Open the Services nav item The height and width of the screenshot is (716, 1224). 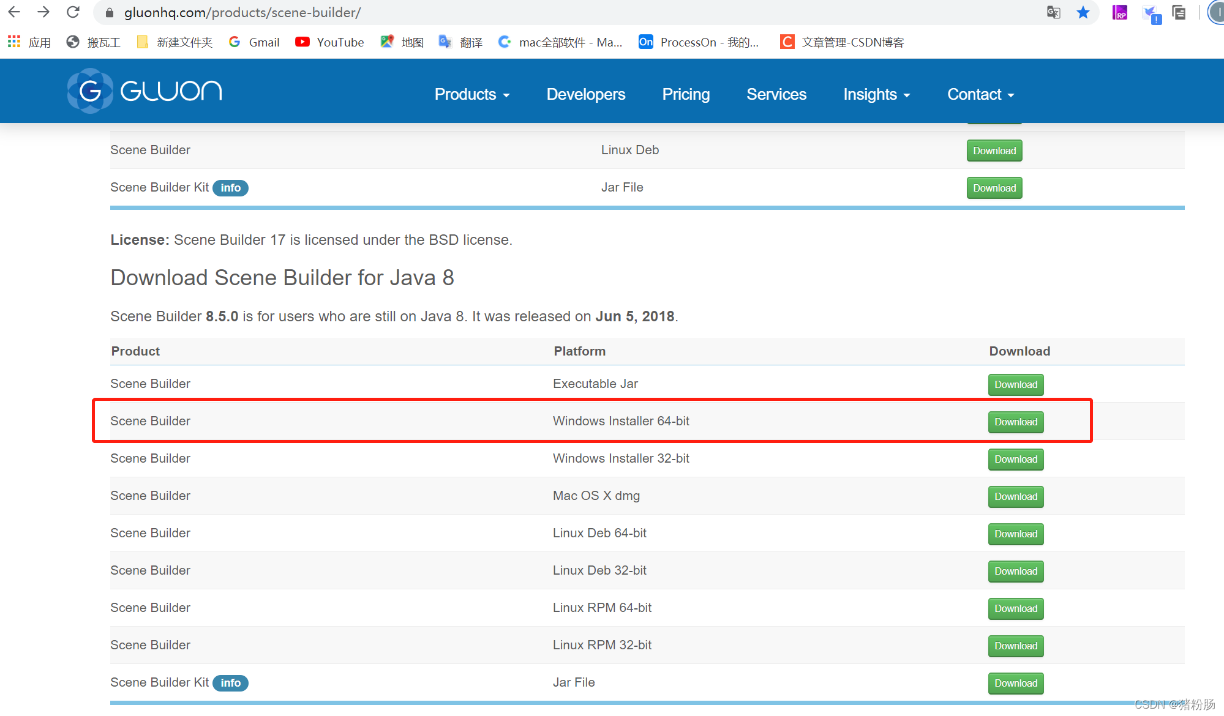pos(776,94)
